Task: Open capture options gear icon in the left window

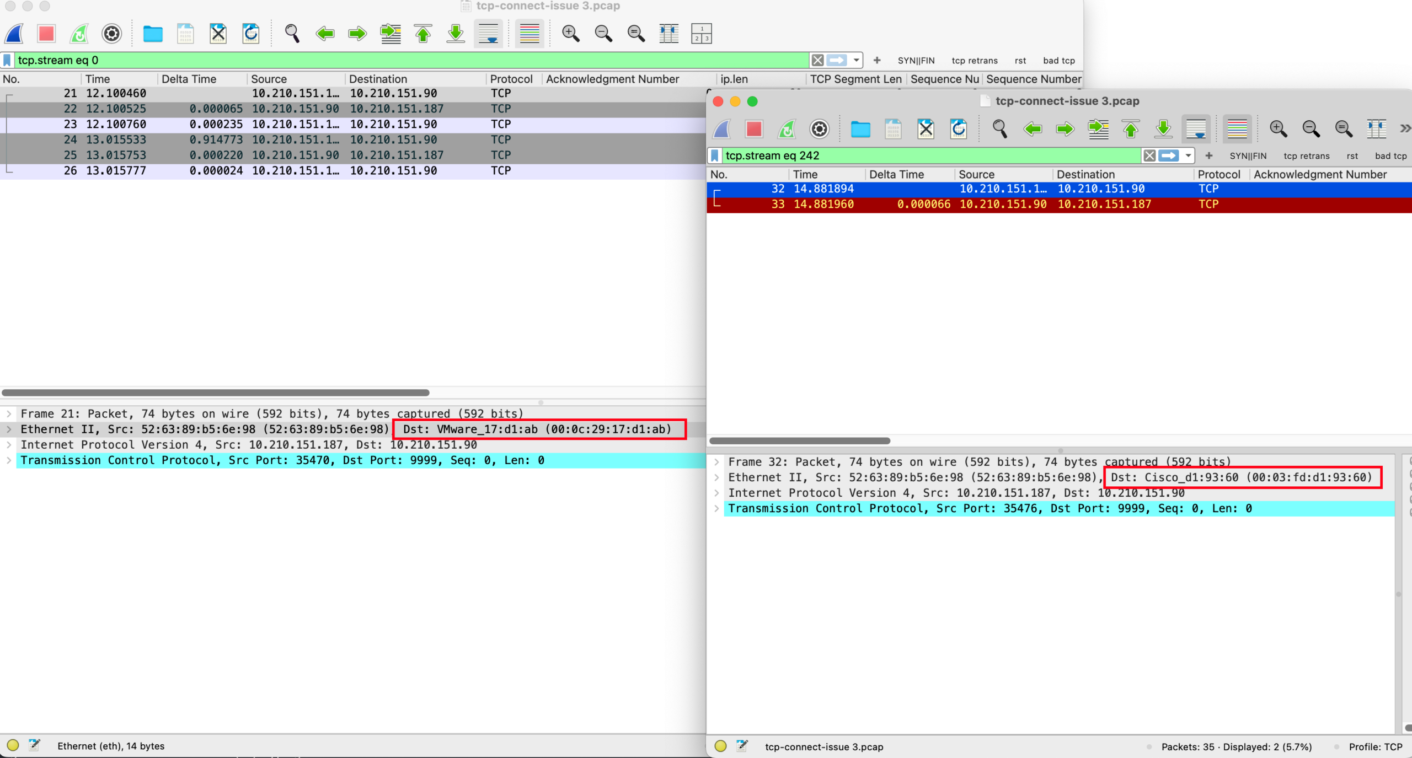Action: 111,34
